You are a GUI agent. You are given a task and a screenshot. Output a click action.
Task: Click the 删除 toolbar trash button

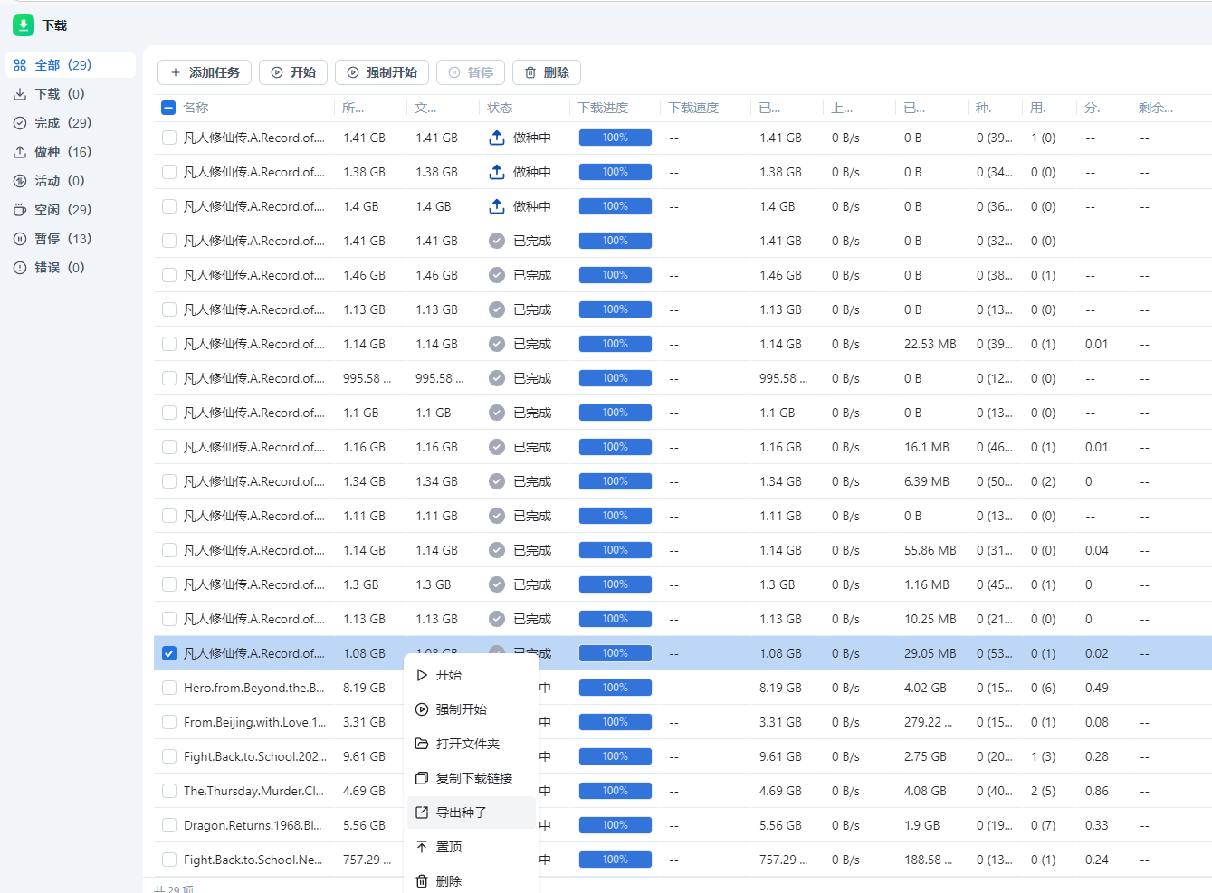[547, 72]
